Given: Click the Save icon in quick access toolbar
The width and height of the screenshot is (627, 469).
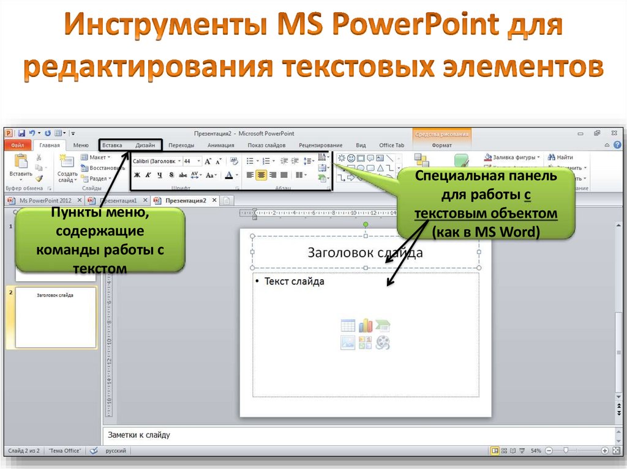Looking at the screenshot, I should click(x=21, y=133).
